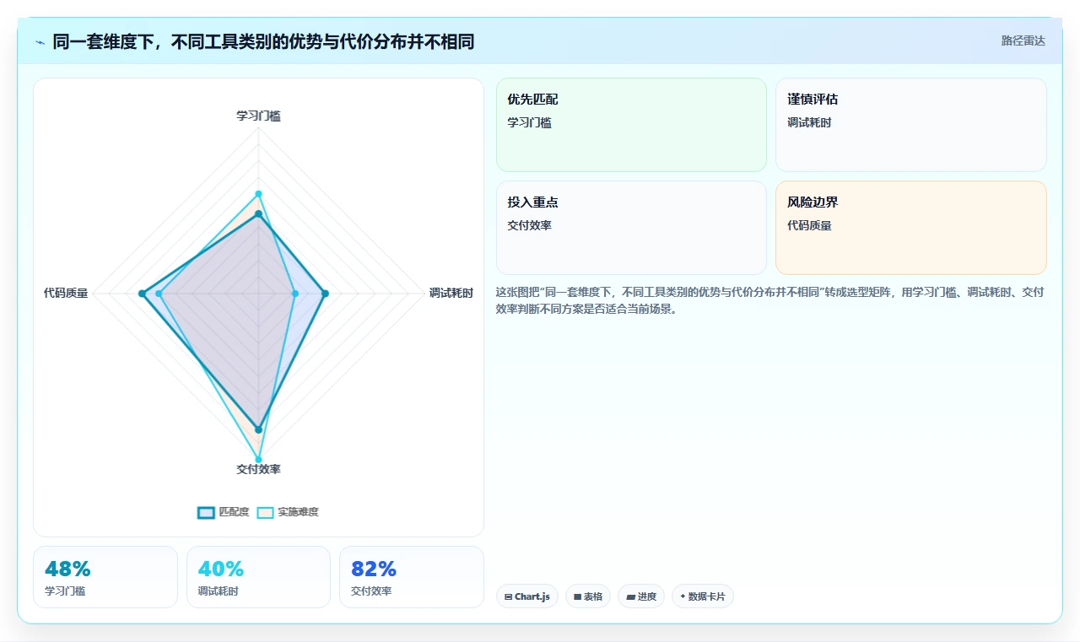Select the Chart.js tag chip
1080x642 pixels.
point(526,596)
